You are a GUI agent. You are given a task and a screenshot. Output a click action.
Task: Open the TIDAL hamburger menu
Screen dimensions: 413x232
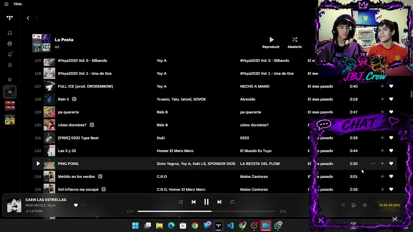(x=6, y=4)
